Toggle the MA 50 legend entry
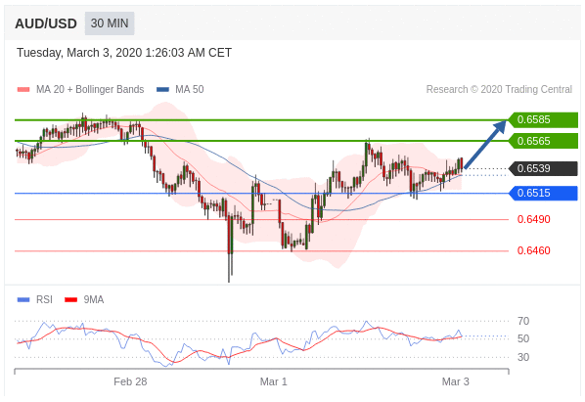 tap(180, 90)
